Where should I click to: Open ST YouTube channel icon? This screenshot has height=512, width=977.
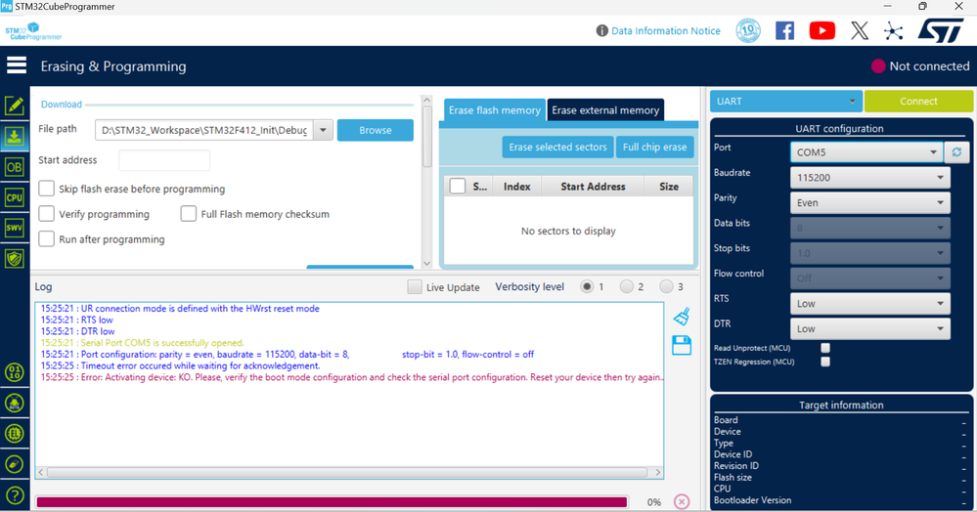(822, 30)
